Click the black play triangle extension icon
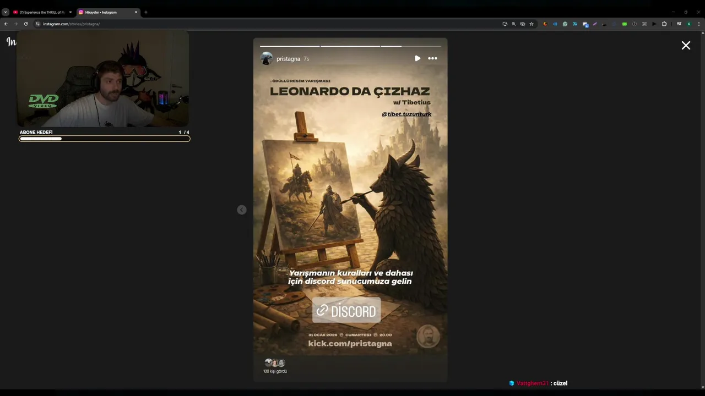Screen dimensions: 705x396 [x=654, y=24]
